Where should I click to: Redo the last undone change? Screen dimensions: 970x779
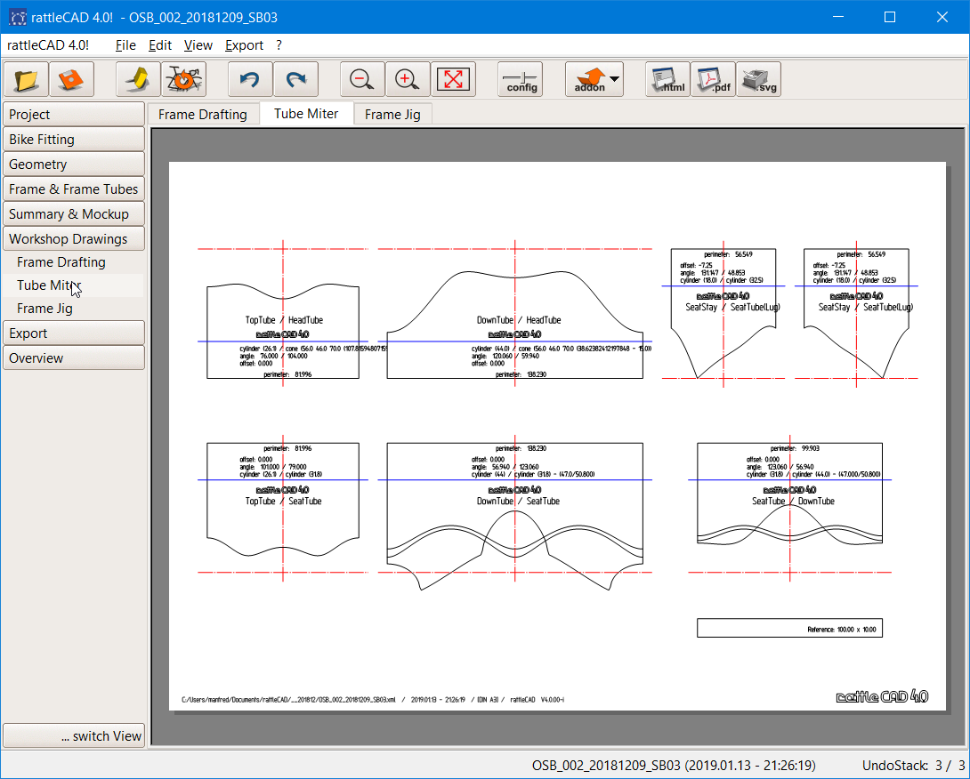[x=295, y=79]
